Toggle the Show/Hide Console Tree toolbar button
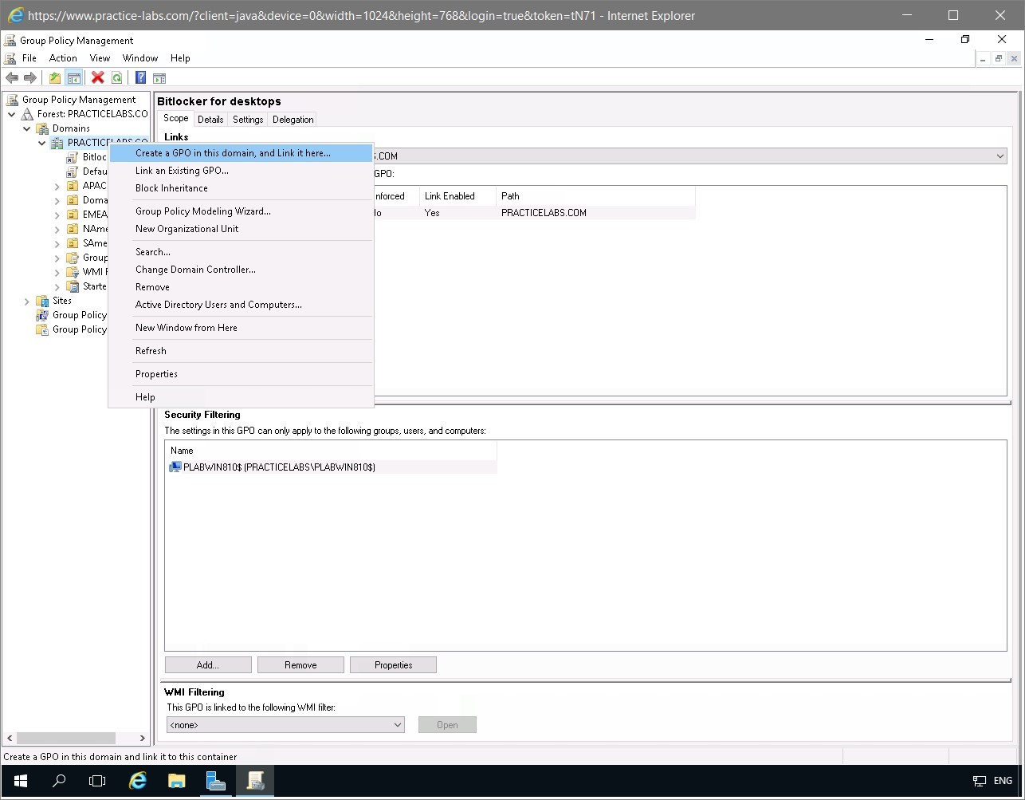The image size is (1025, 800). pyautogui.click(x=73, y=77)
